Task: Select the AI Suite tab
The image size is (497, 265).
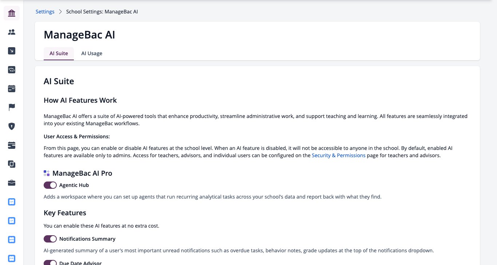Action: [59, 53]
